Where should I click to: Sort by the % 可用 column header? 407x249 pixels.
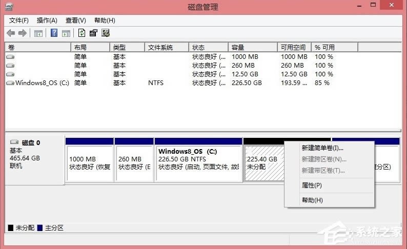[335, 48]
